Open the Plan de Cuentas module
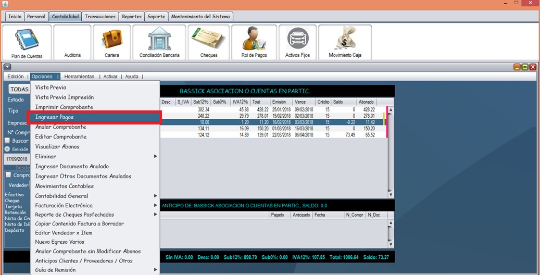 (x=27, y=43)
